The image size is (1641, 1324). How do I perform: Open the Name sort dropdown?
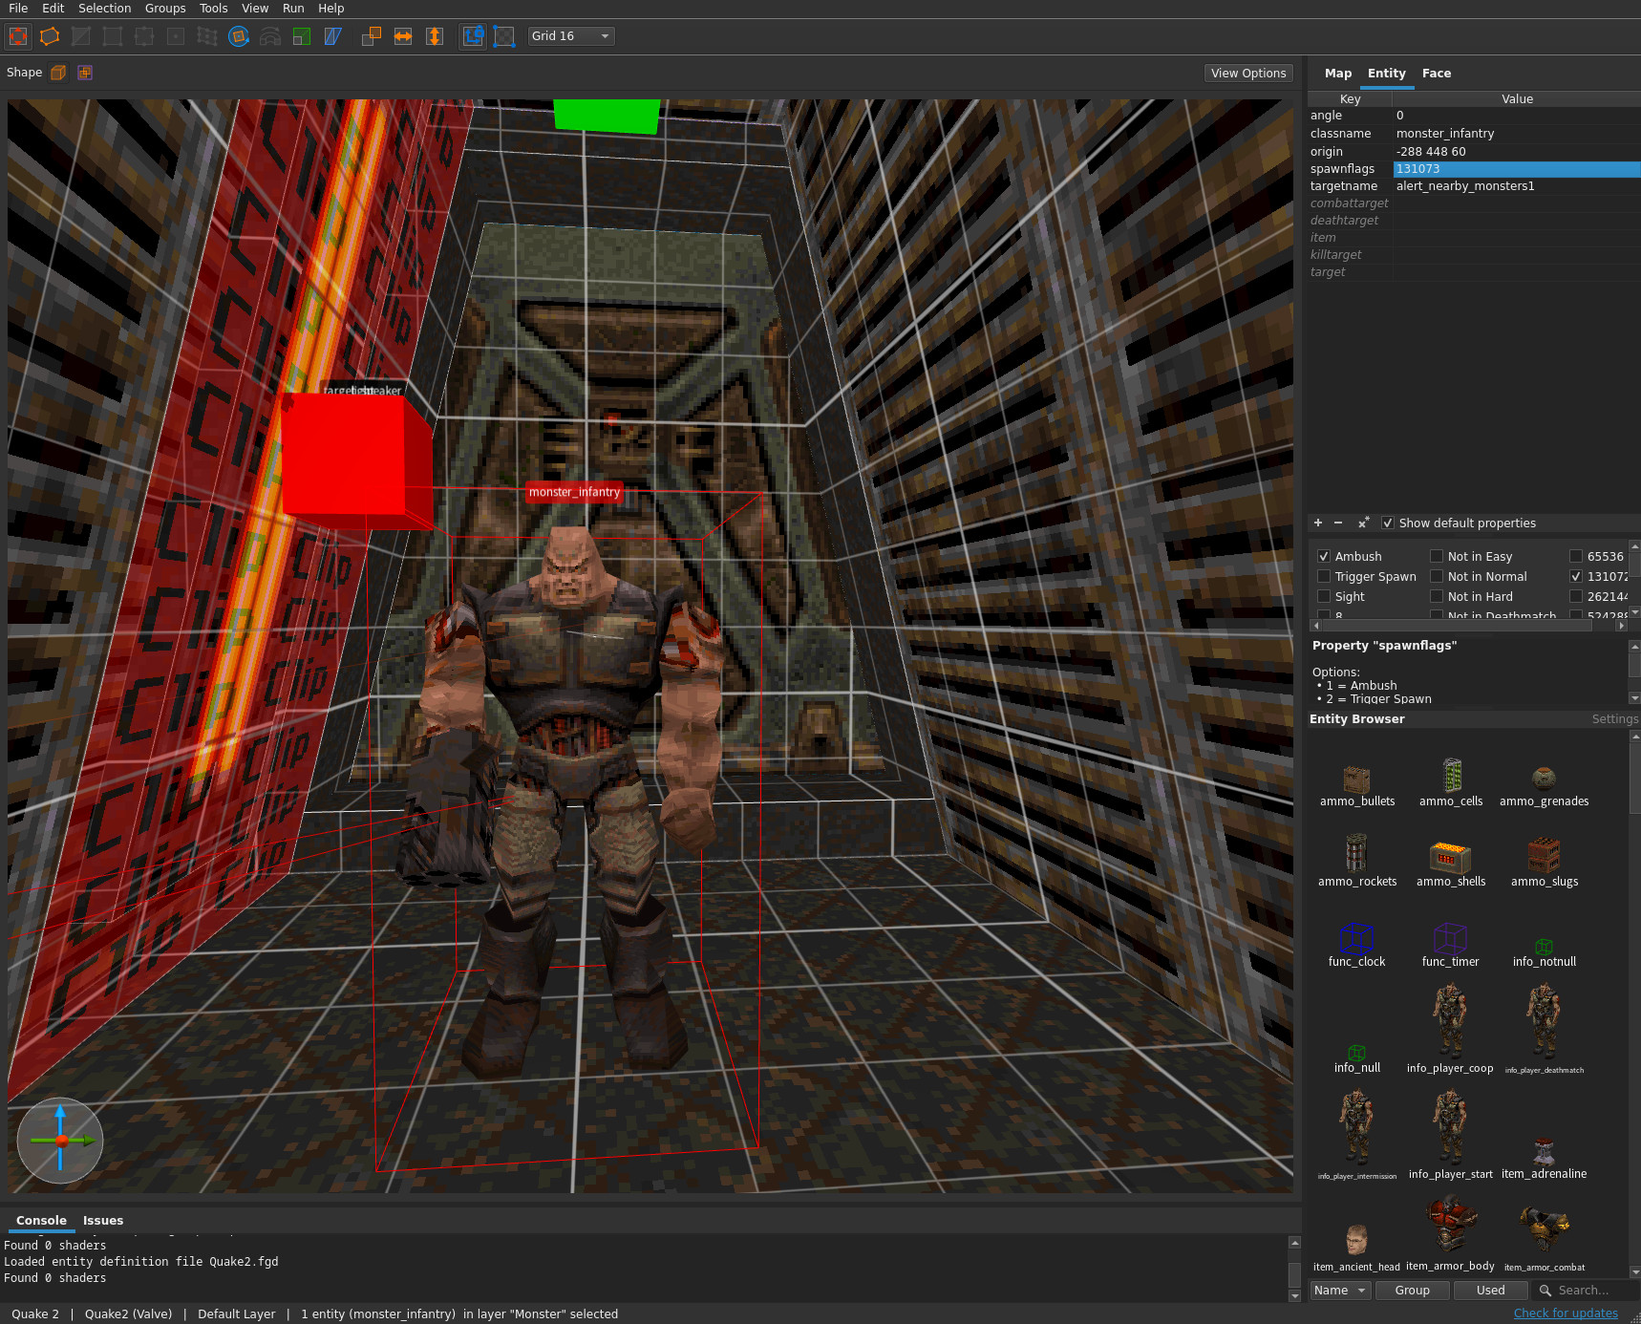tap(1339, 1291)
